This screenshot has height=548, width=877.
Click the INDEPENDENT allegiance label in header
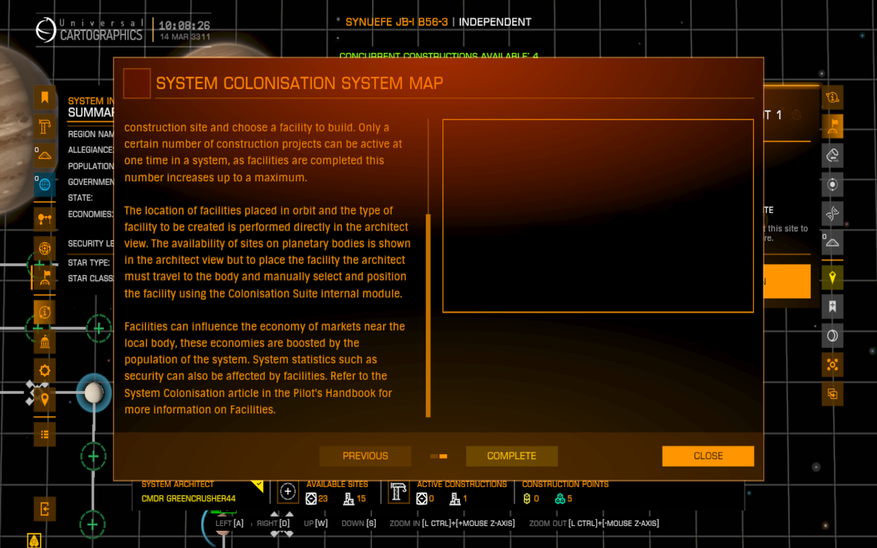coord(495,22)
